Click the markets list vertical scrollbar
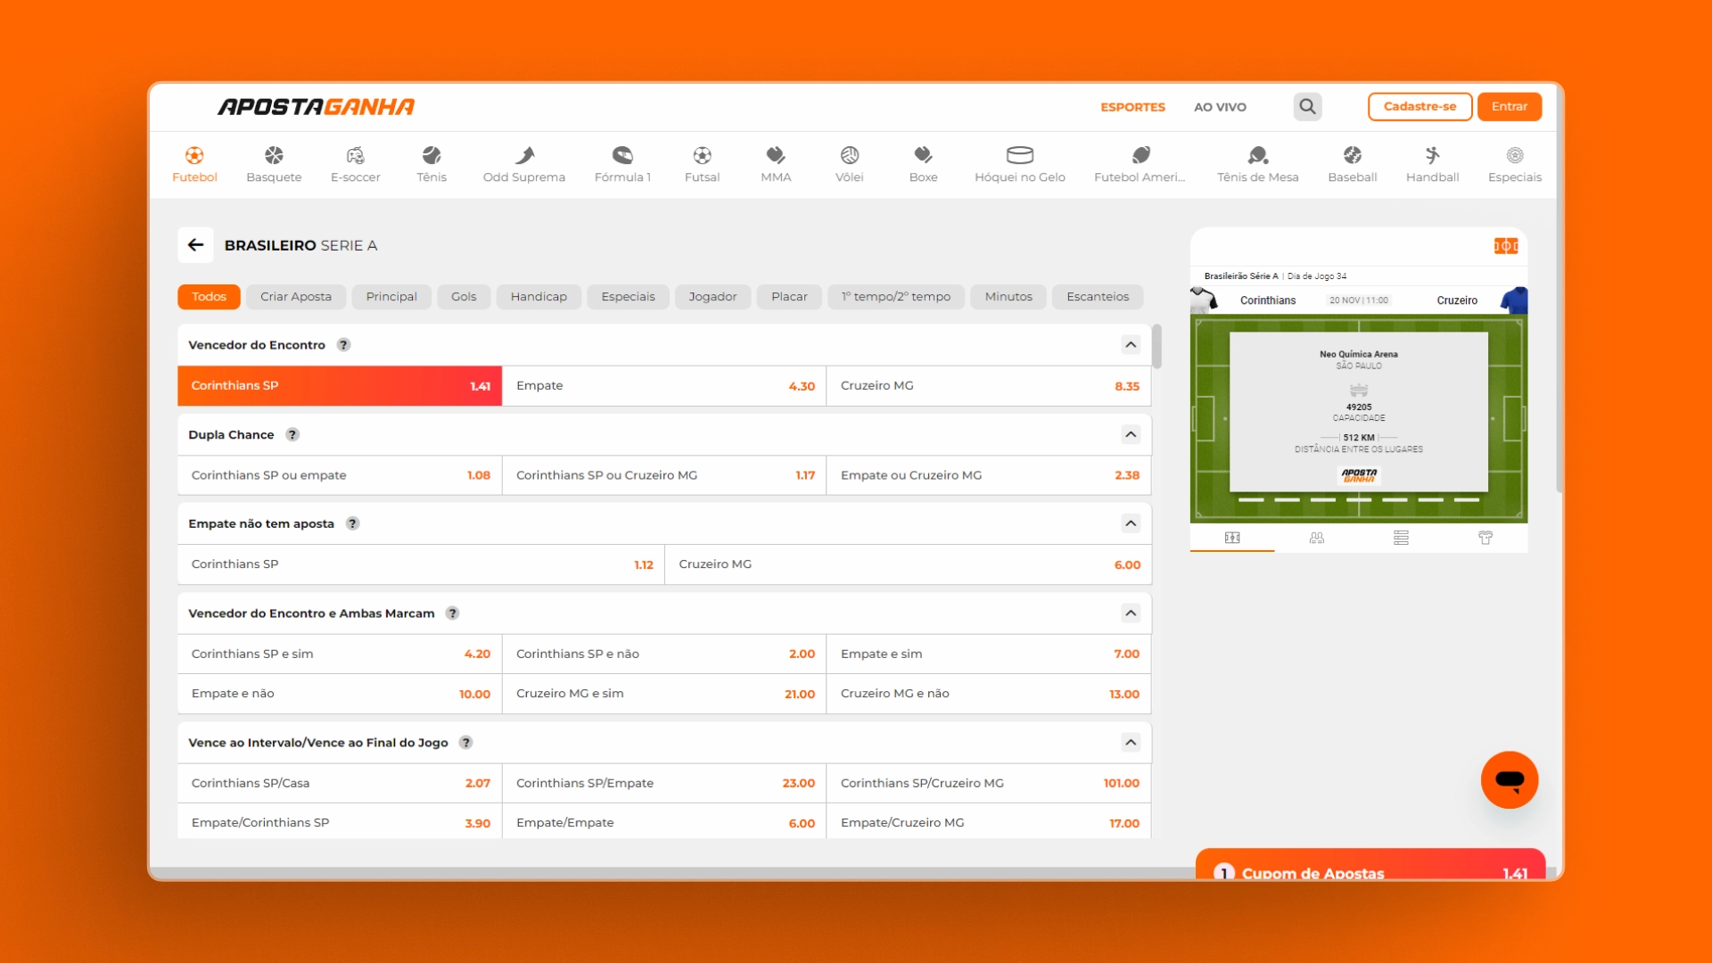The width and height of the screenshot is (1712, 963). [1156, 346]
